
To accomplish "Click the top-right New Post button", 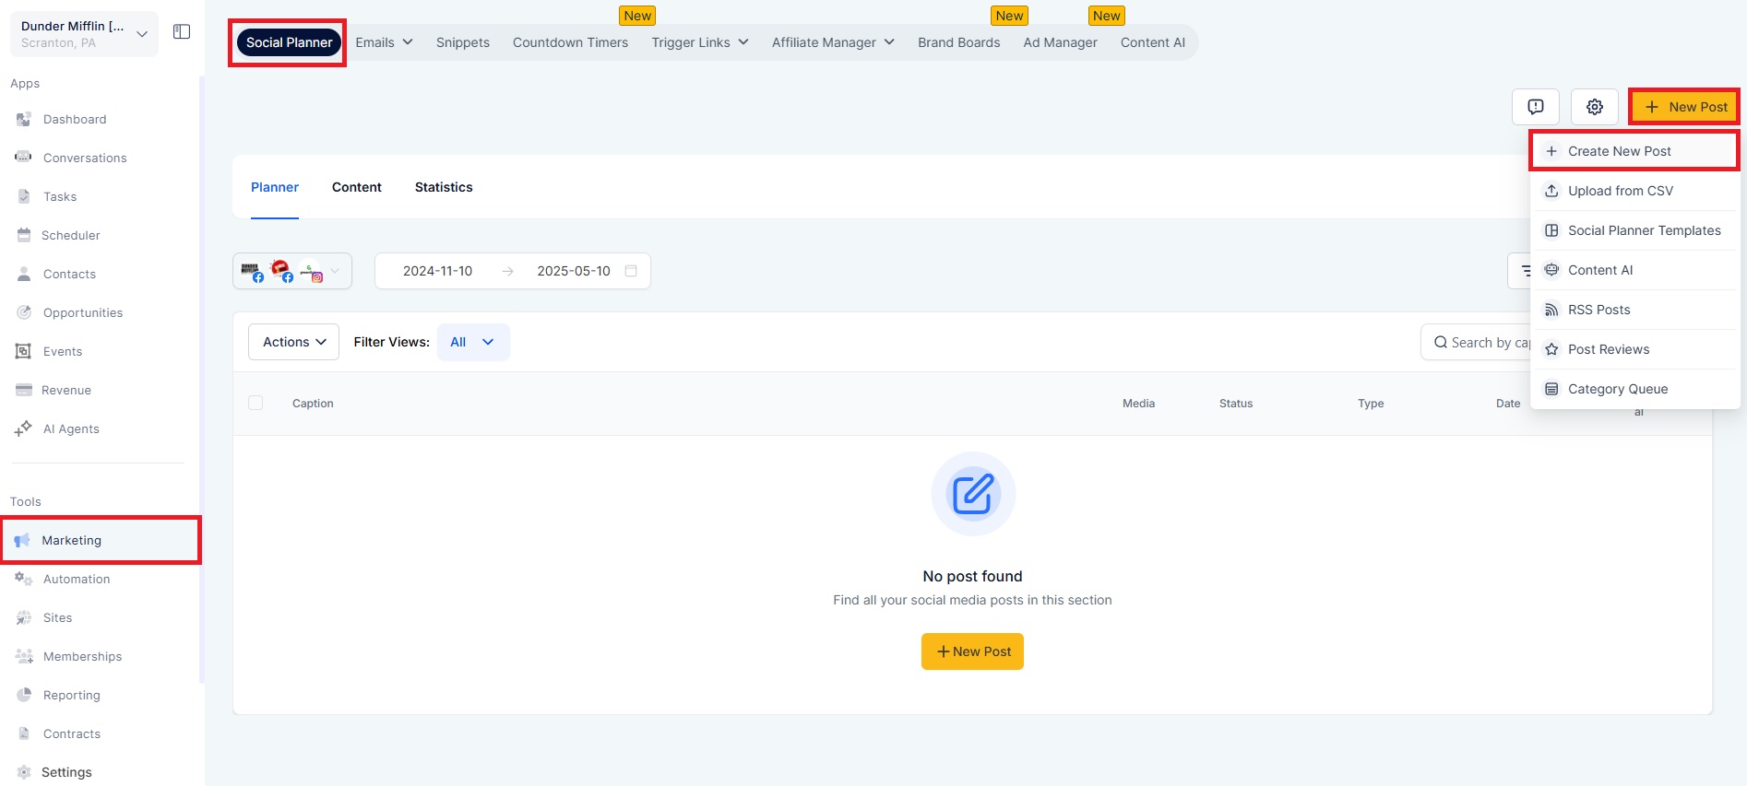I will coord(1684,107).
